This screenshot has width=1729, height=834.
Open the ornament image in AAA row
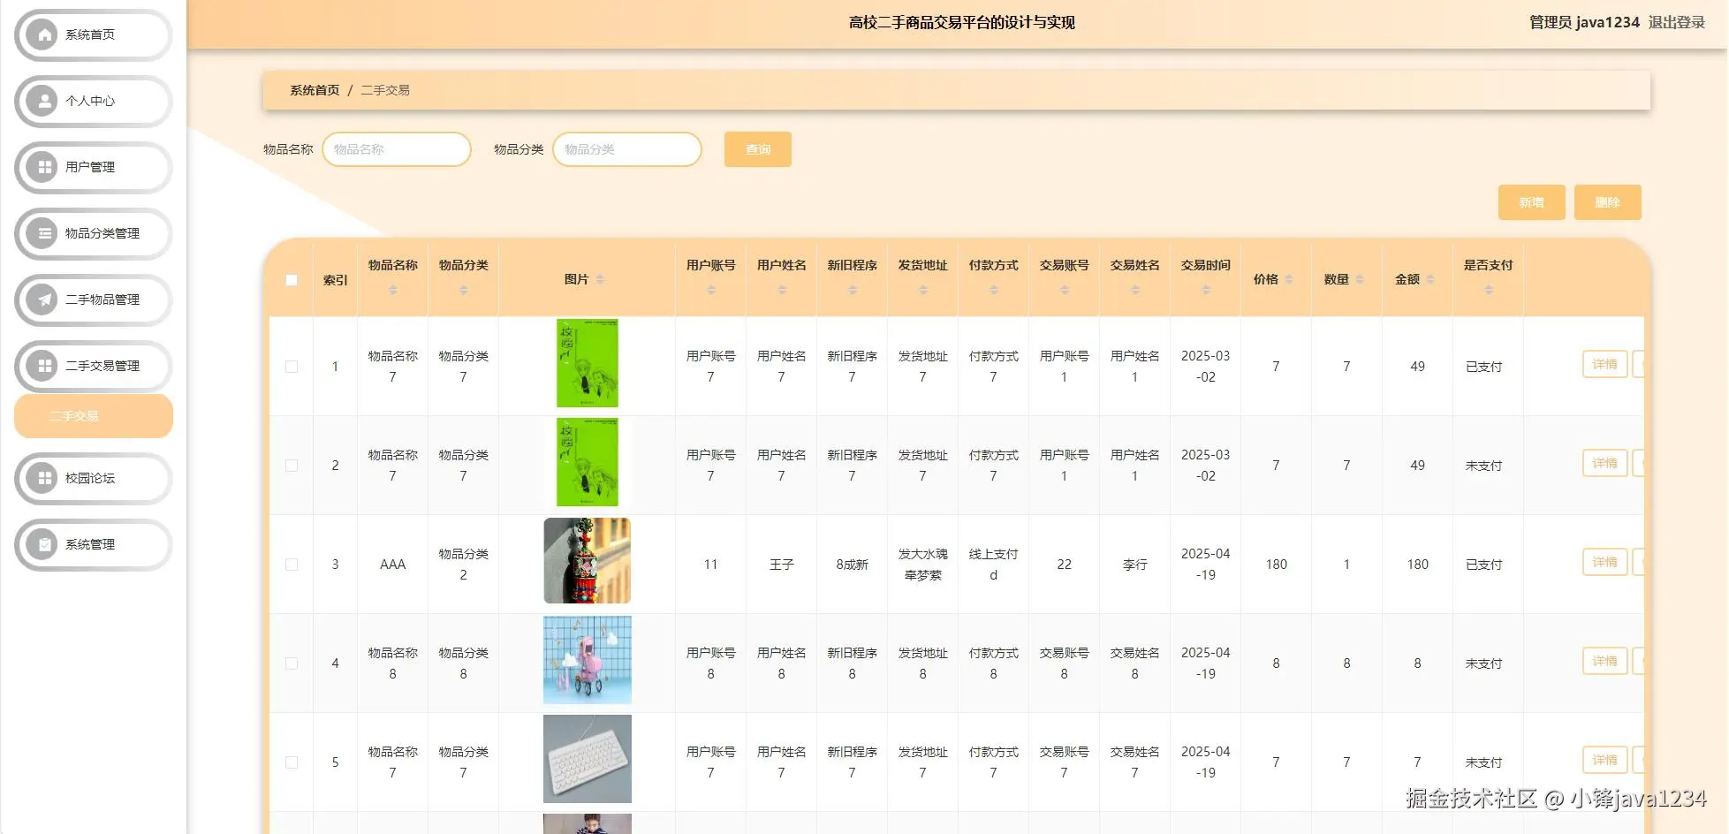pyautogui.click(x=588, y=561)
